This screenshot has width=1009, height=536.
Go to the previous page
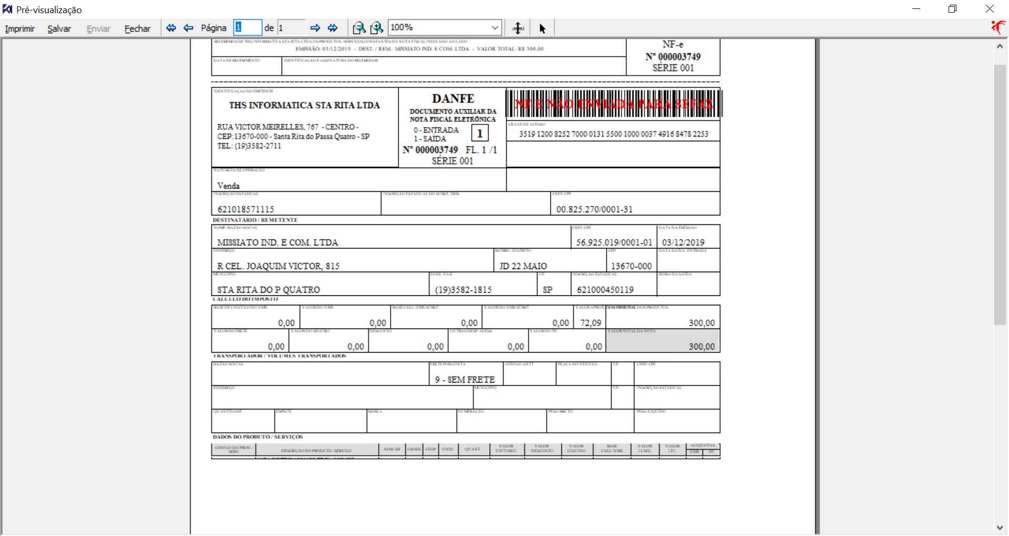188,28
